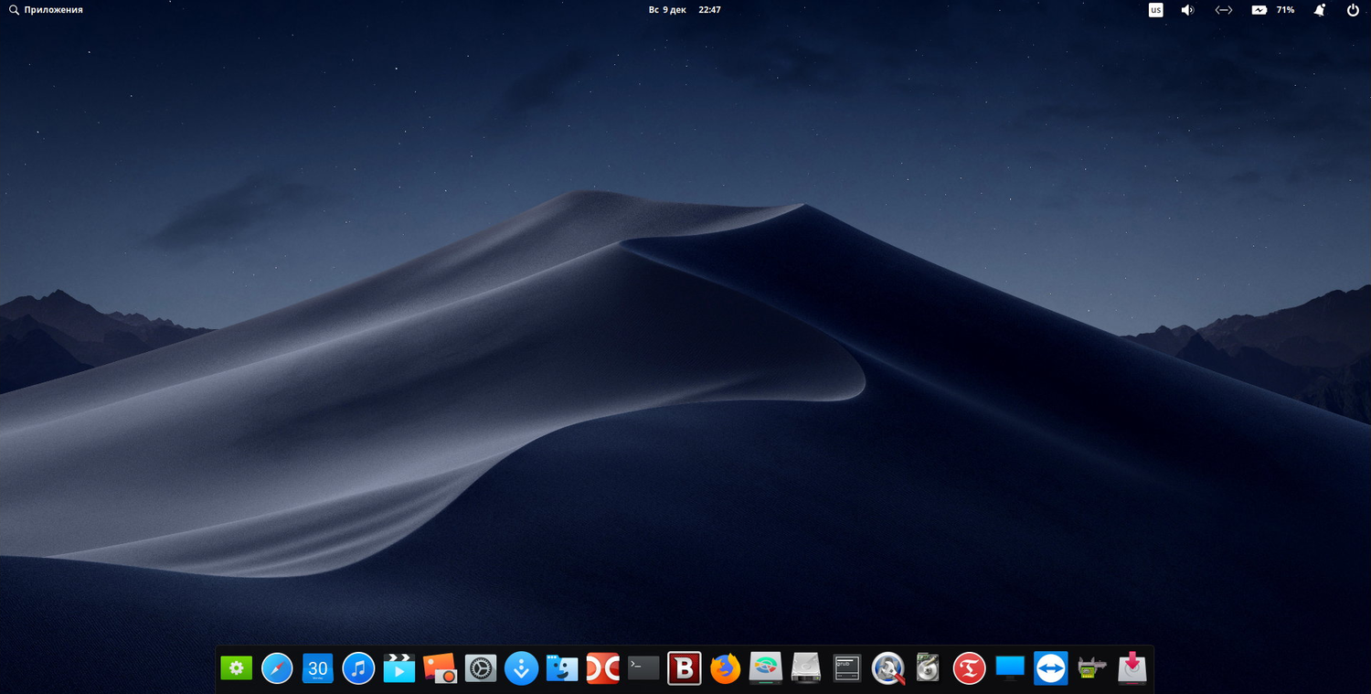Open the network connection indicator
The height and width of the screenshot is (694, 1371).
pos(1223,10)
